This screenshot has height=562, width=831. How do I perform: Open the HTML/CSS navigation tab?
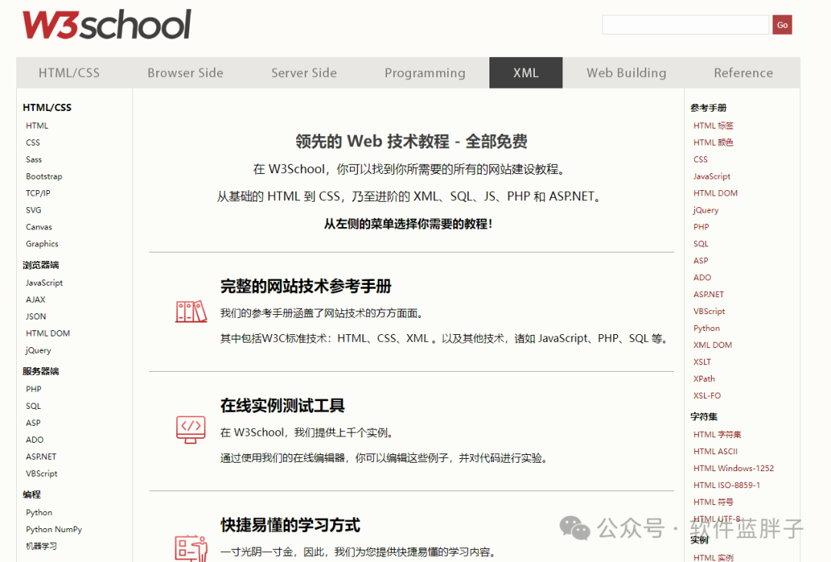69,72
